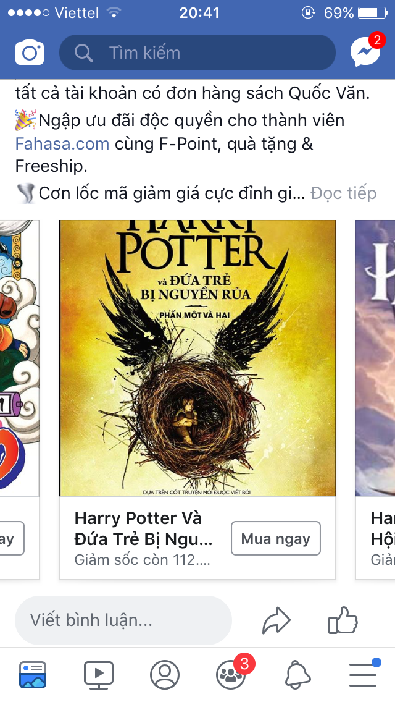Expand post text with Đọc tiếp

click(x=344, y=193)
